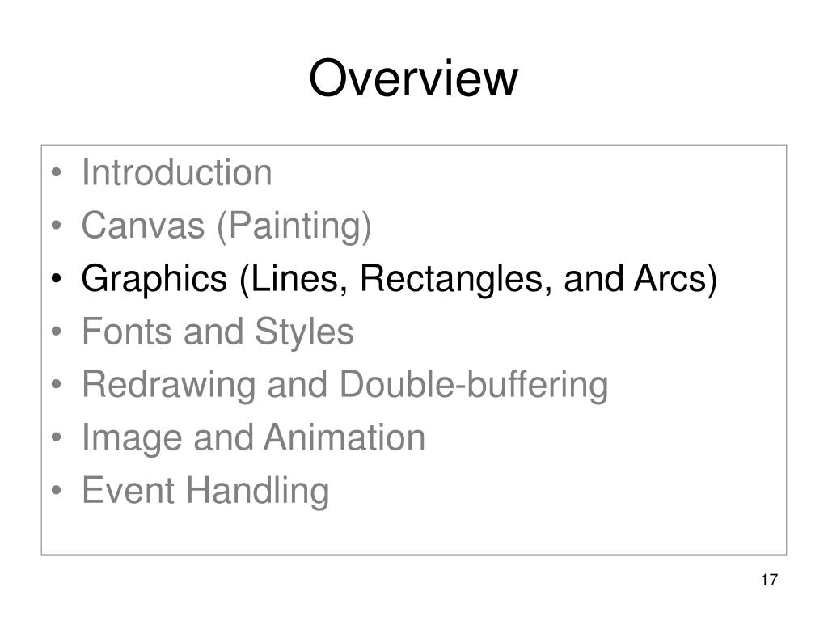Click the highlighted Graphics bullet's first word
The height and width of the screenshot is (621, 828).
[154, 279]
